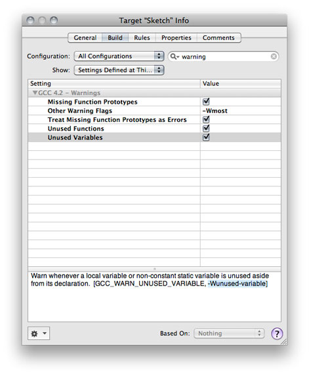Click the split-view divider handle above description
The image size is (309, 376).
point(155,269)
